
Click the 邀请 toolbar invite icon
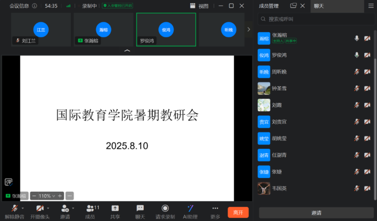pyautogui.click(x=65, y=212)
